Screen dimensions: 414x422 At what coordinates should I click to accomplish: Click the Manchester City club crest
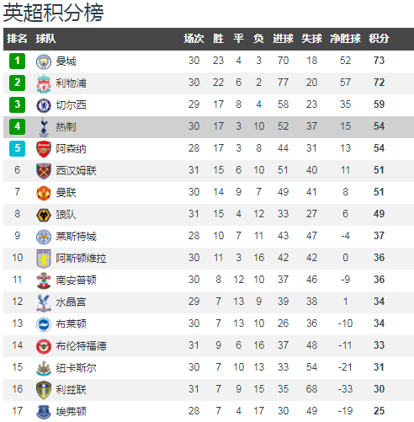coord(44,61)
